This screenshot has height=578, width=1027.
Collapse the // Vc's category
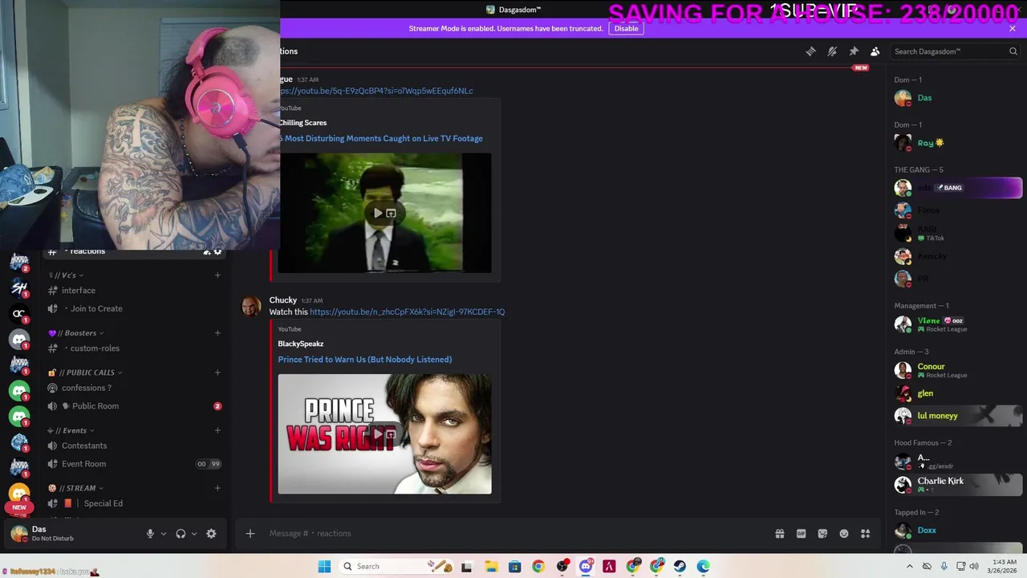(69, 275)
